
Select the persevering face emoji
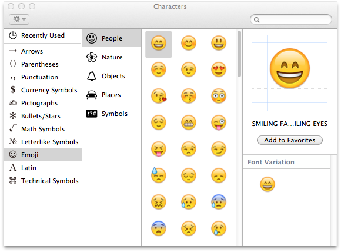point(189,228)
